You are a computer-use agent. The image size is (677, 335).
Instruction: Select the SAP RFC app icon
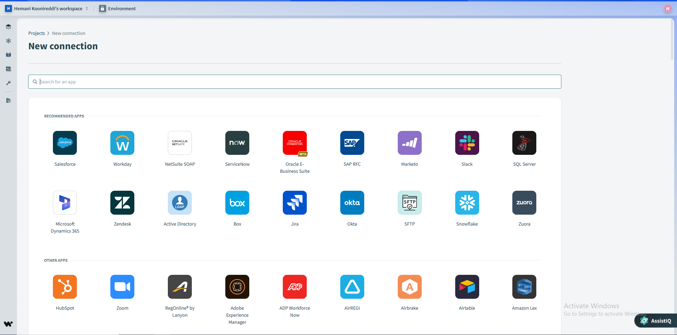click(x=352, y=143)
